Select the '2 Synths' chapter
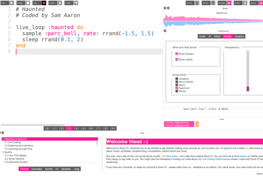The width and height of the screenshot is (263, 176). coord(8,152)
